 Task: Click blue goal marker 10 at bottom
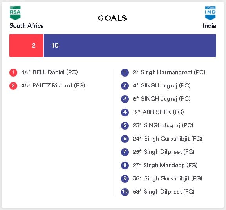pyautogui.click(x=125, y=192)
